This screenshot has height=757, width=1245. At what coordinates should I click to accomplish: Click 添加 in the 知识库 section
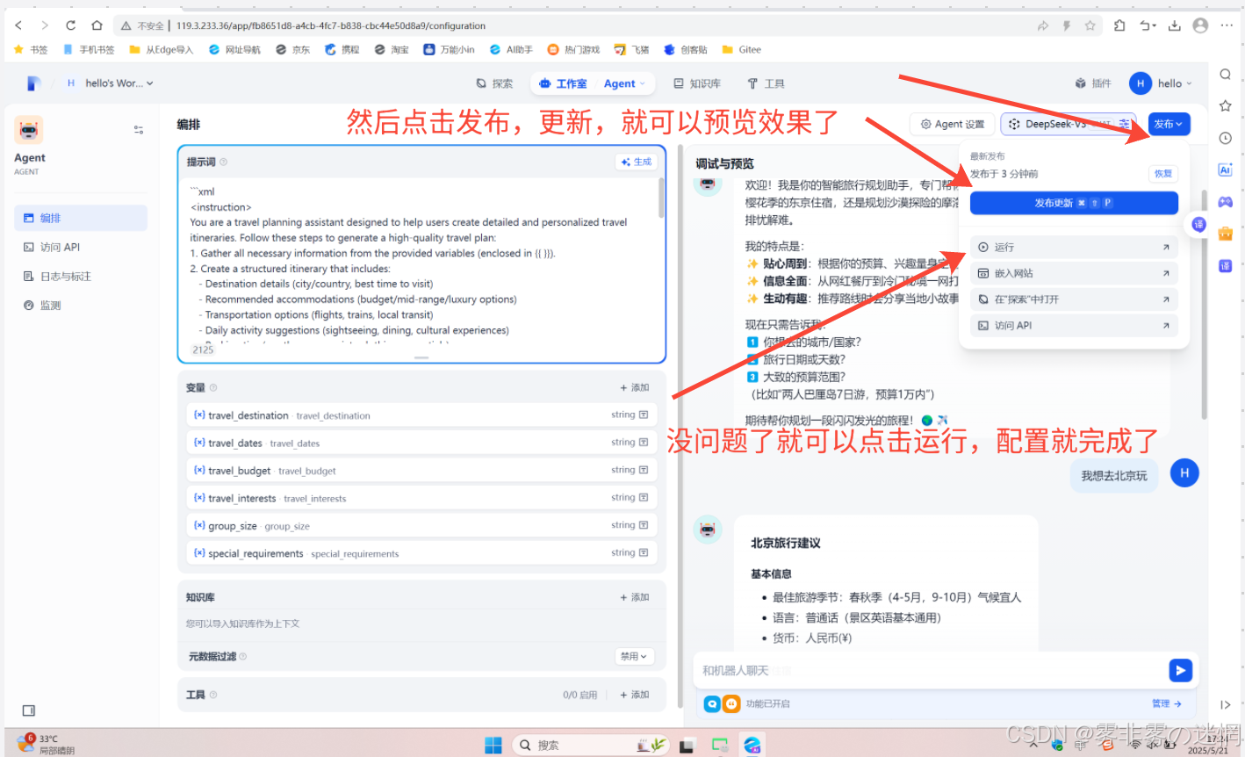(x=635, y=597)
